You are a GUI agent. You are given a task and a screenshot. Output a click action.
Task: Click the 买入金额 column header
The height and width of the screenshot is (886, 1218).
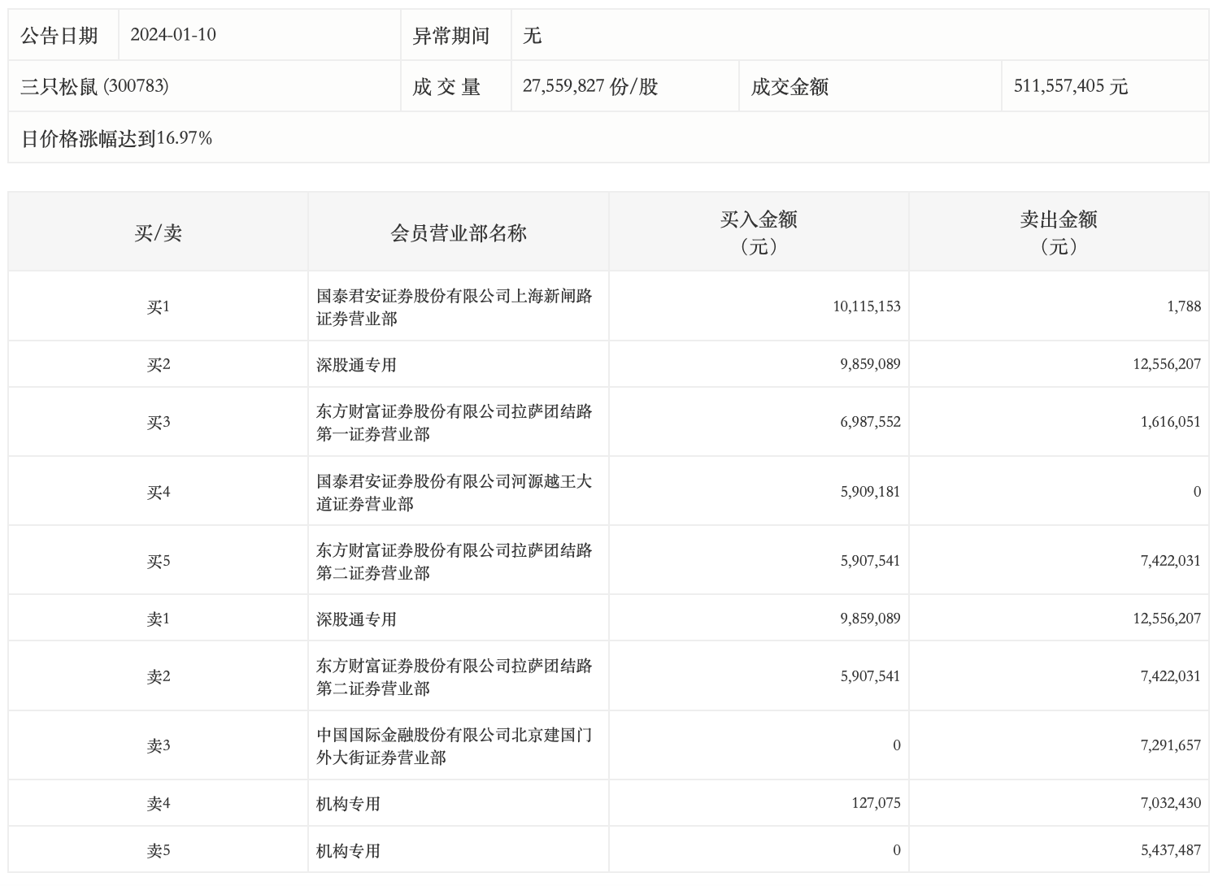759,232
